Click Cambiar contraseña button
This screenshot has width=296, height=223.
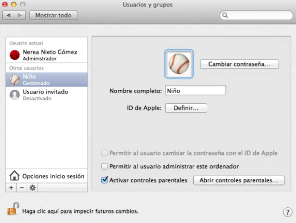239,64
